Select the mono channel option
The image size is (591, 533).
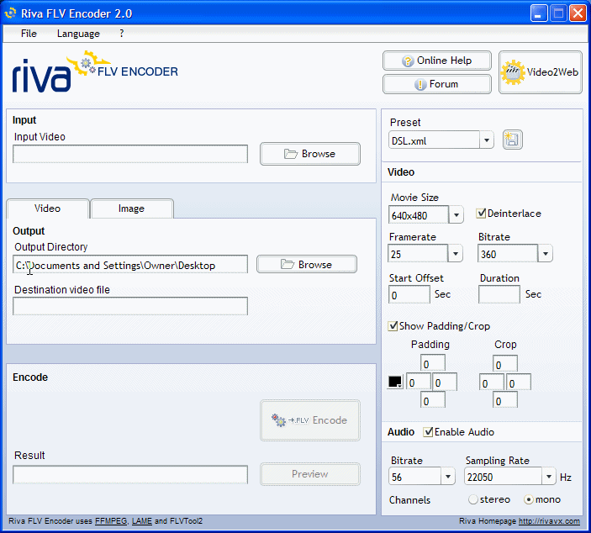coord(529,499)
